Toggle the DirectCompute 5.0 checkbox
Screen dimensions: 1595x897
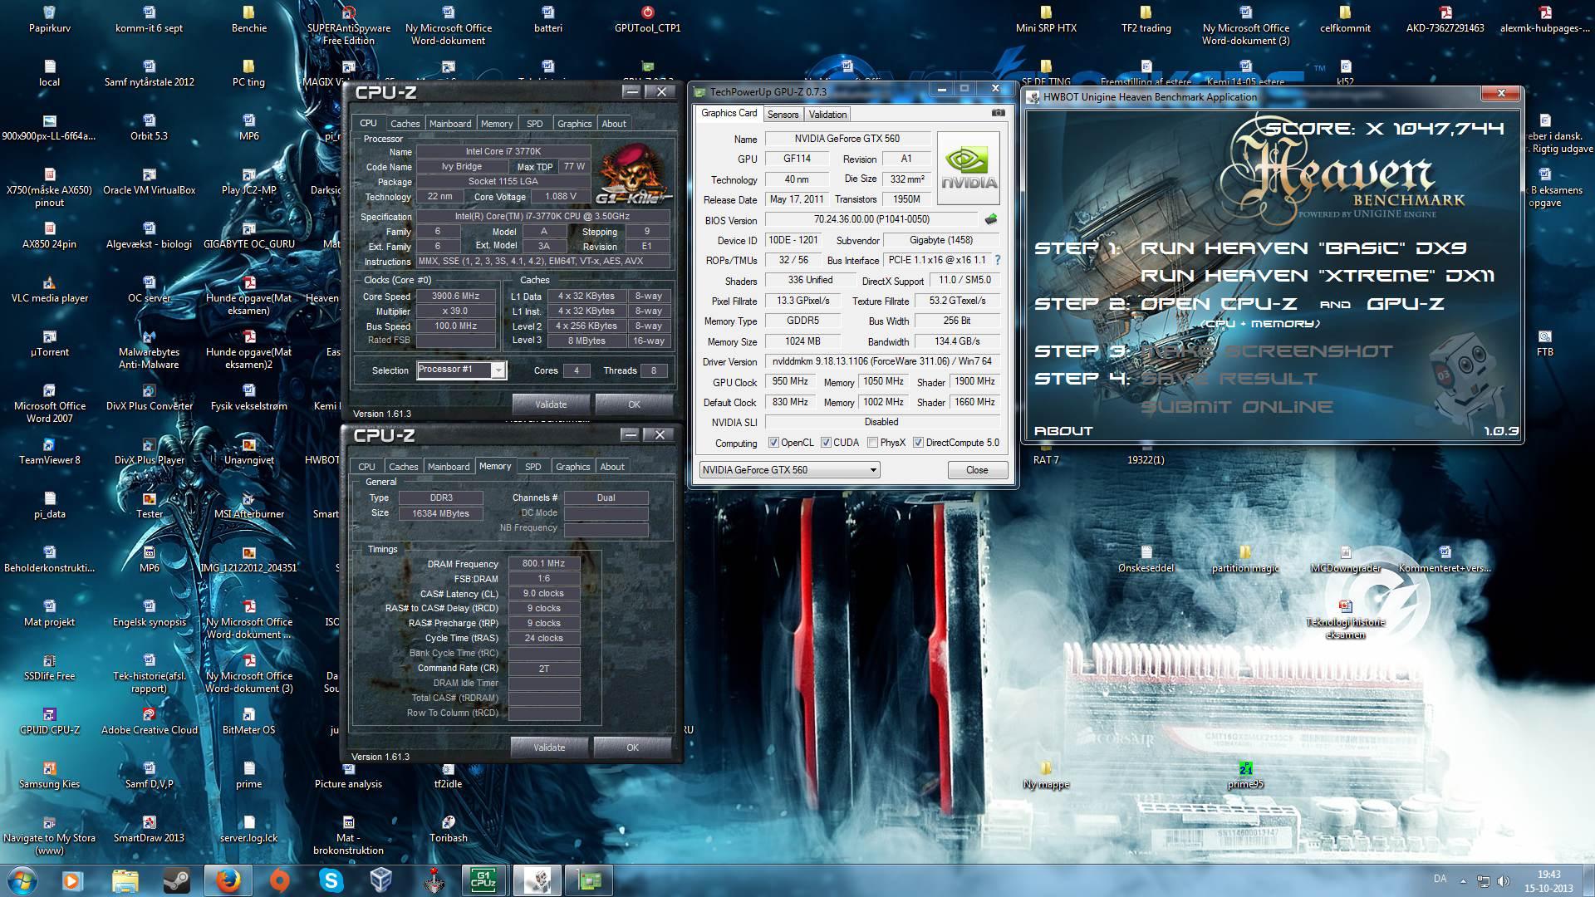(918, 443)
